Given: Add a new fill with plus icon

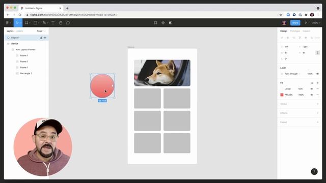Looking at the screenshot, I should pos(318,83).
